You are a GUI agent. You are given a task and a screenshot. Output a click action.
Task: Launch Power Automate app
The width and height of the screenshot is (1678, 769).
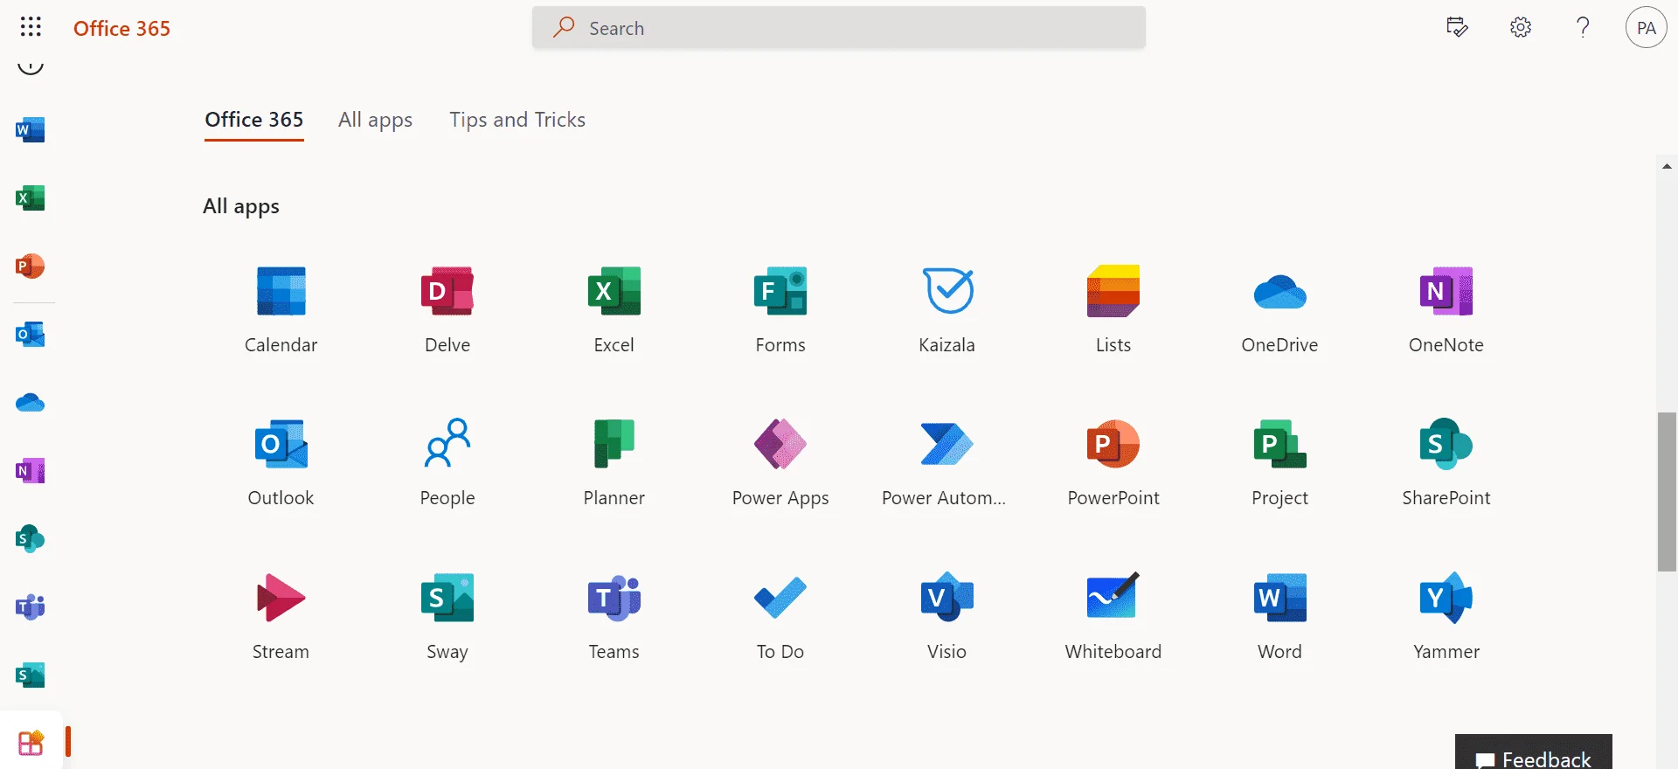coord(946,463)
